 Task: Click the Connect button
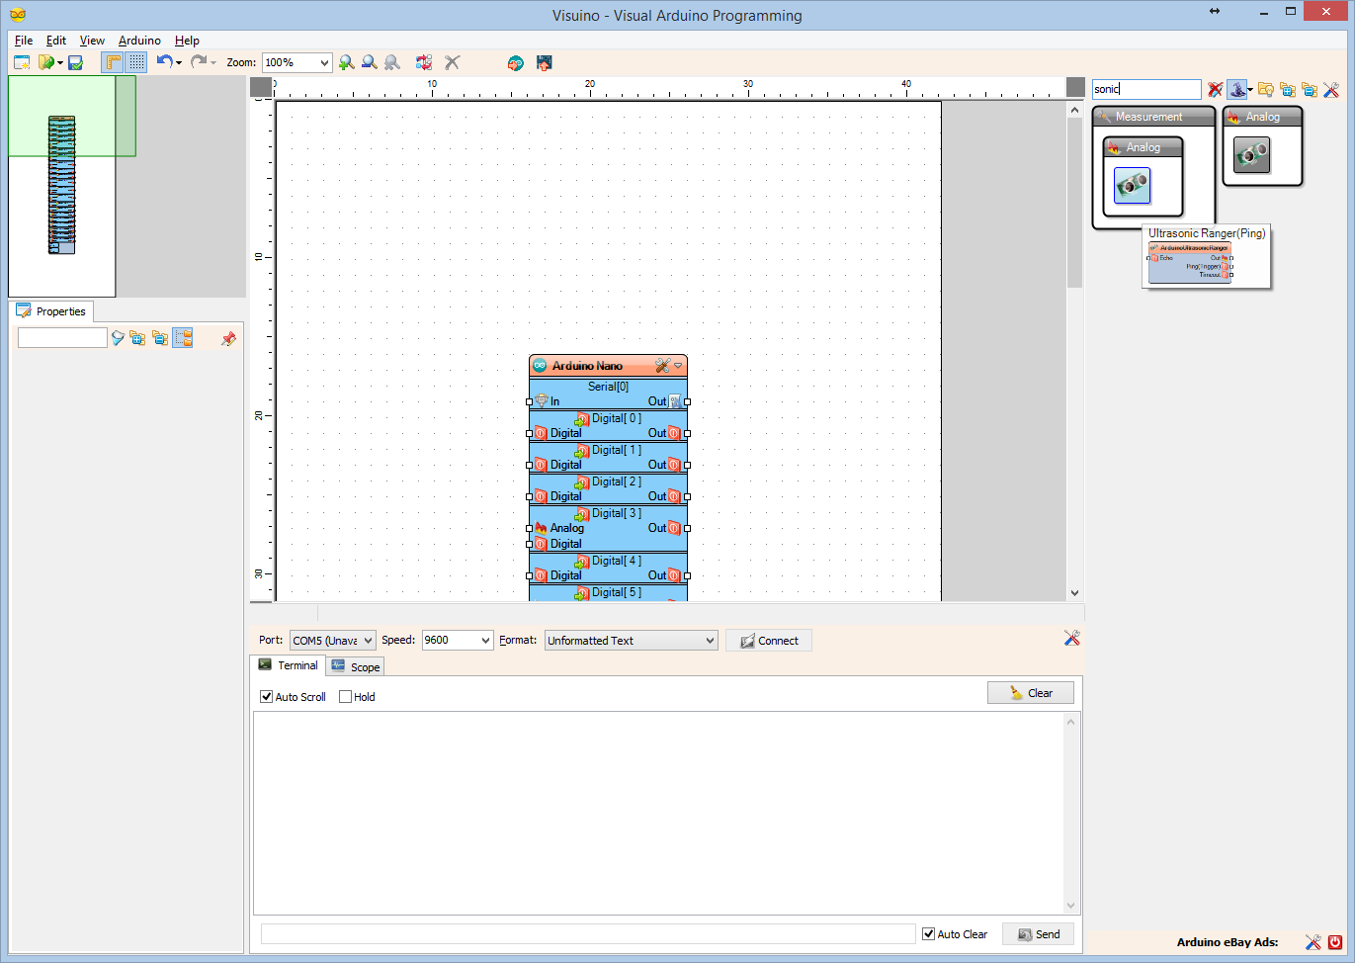[x=768, y=640]
